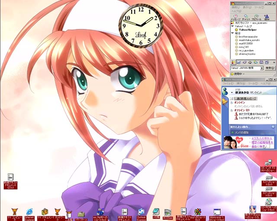Select the ブリーフケース desktop icon
Viewport: 277px width, 221px height.
coord(81,216)
